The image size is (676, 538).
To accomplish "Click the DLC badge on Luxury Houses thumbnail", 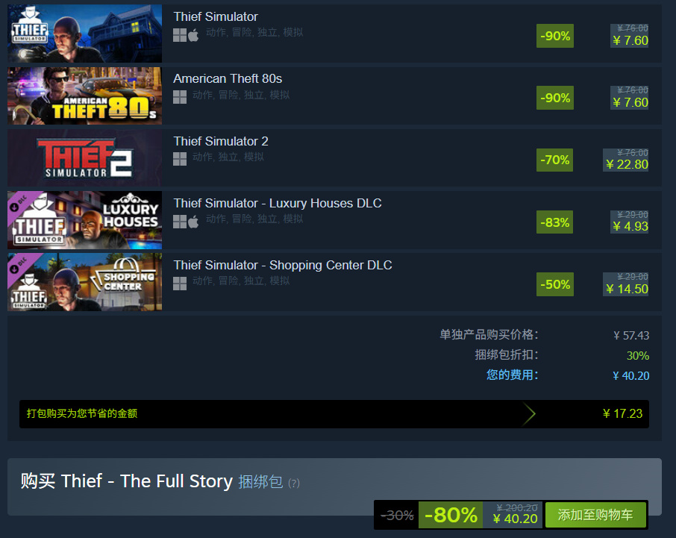I will point(20,203).
